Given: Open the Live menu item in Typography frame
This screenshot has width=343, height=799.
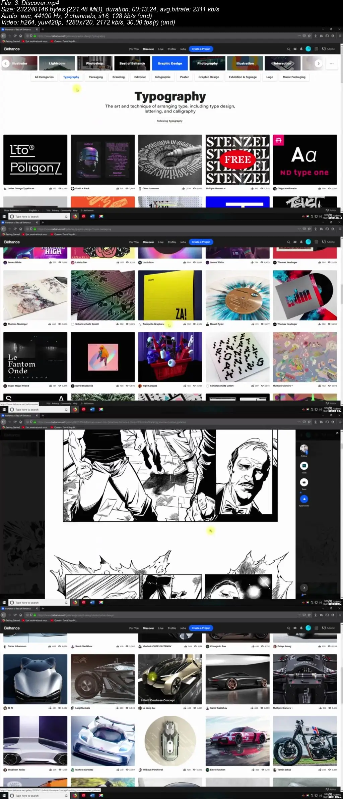Looking at the screenshot, I should pos(161,49).
